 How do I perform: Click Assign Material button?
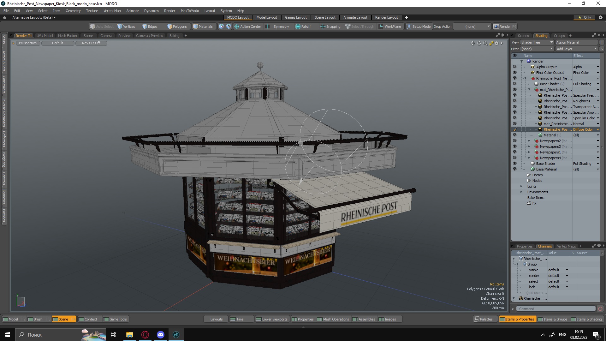[x=577, y=42]
